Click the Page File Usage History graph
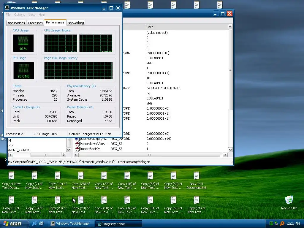This screenshot has height=228, width=304. [x=78, y=71]
